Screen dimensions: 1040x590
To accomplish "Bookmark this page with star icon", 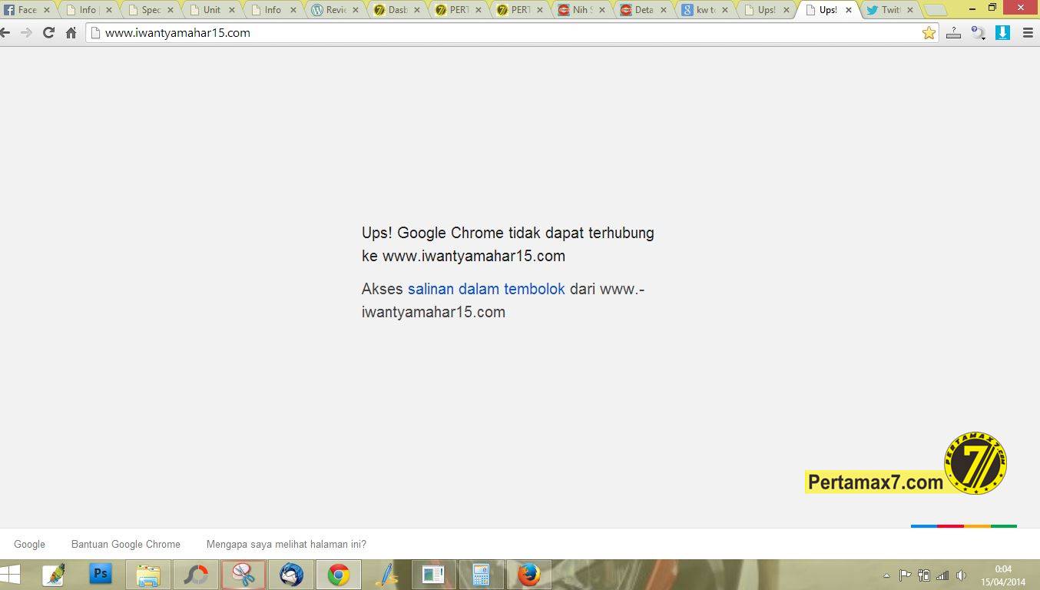I will point(929,33).
